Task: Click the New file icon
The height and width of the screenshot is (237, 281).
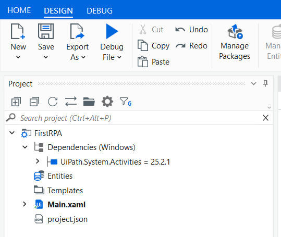Action: click(x=18, y=31)
